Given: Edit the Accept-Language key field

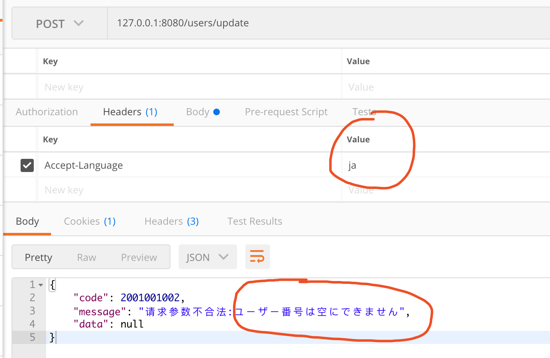Looking at the screenshot, I should coord(165,165).
